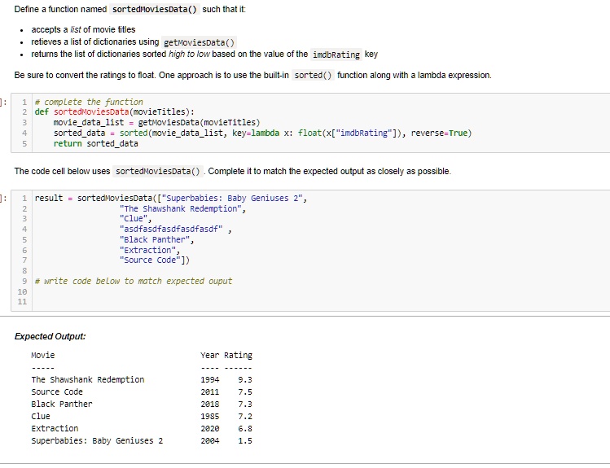
Task: Click the 9.3 rating value
Action: click(x=245, y=380)
